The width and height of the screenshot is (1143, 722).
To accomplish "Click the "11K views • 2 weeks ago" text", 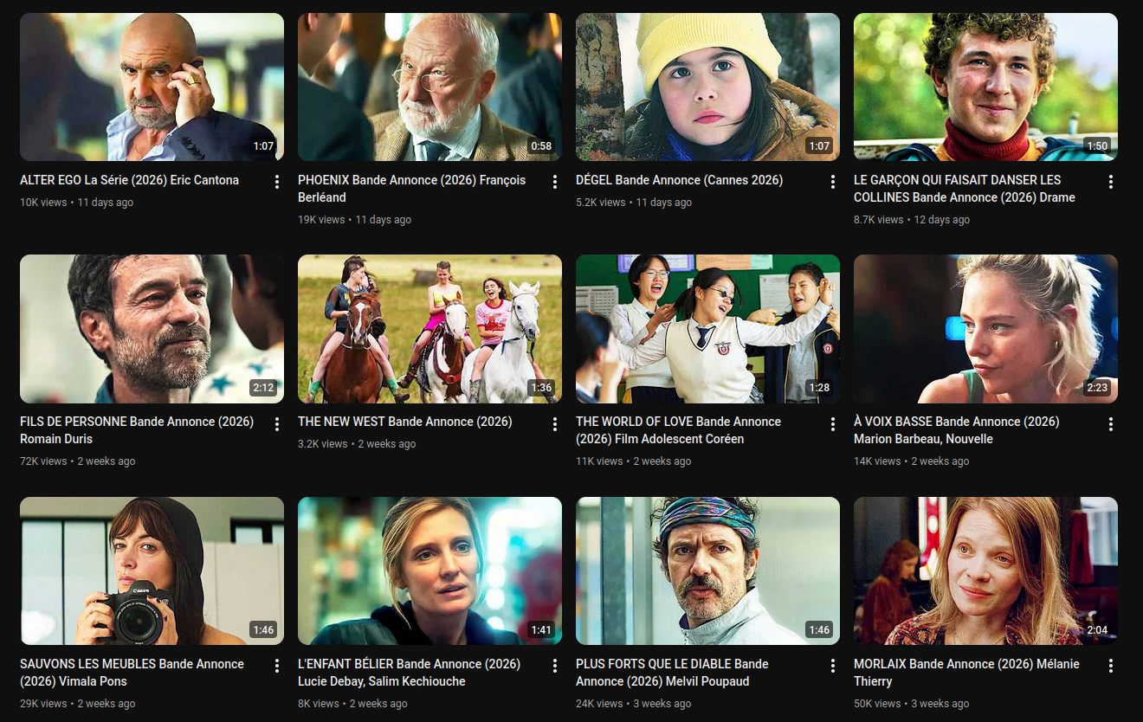I will (634, 461).
